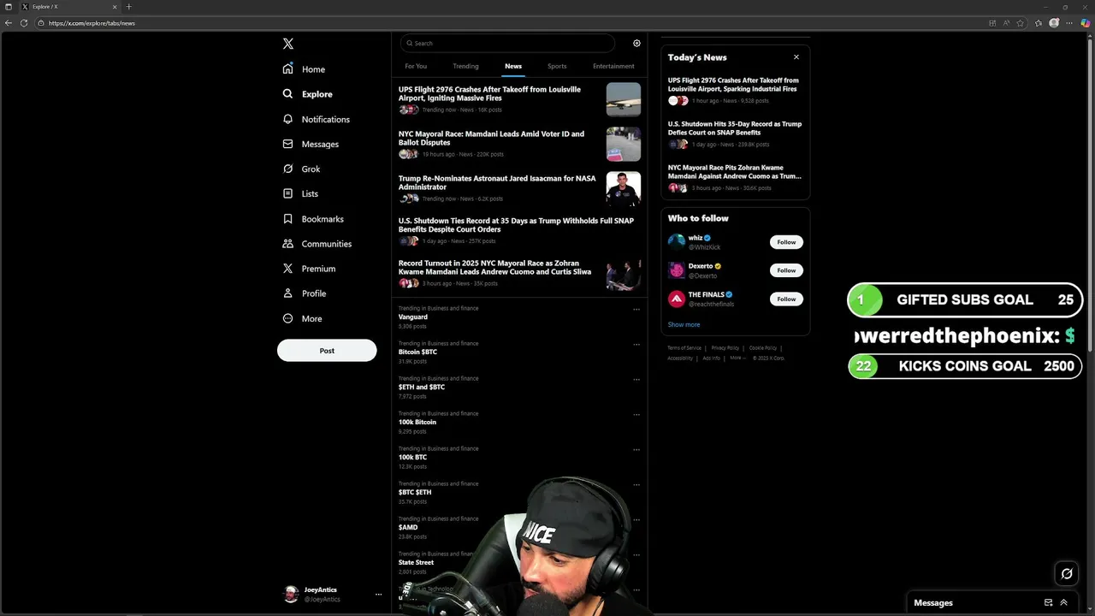Open the Profile person icon
Screen dimensions: 1095x616
point(288,293)
